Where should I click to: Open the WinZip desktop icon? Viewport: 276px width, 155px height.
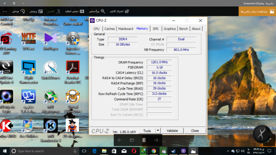coord(28,19)
